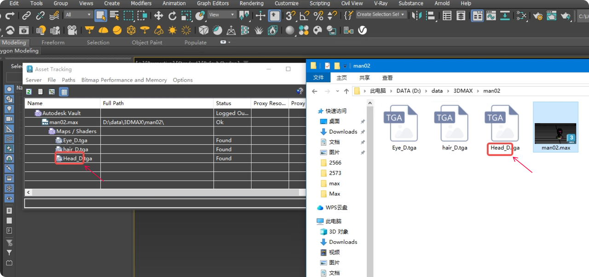Choose the Rectangular Selection Region tool

coord(128,16)
